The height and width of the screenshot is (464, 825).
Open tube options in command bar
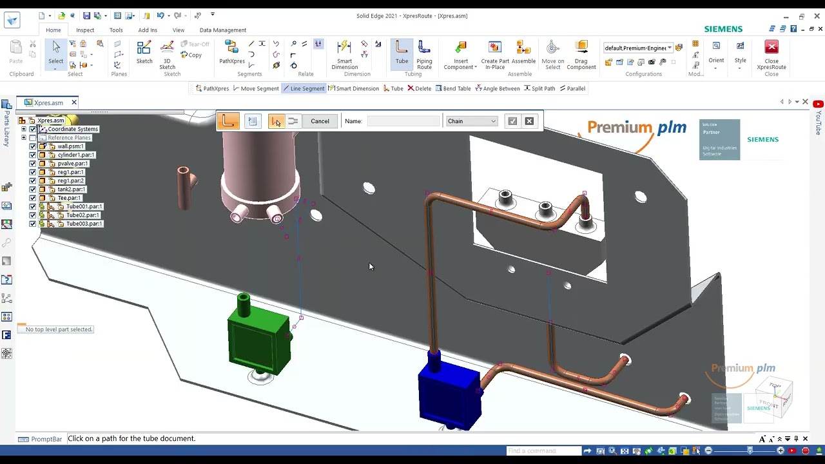coord(253,121)
